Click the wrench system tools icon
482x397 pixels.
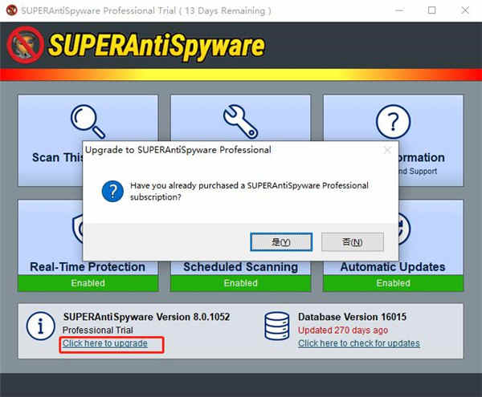point(240,122)
